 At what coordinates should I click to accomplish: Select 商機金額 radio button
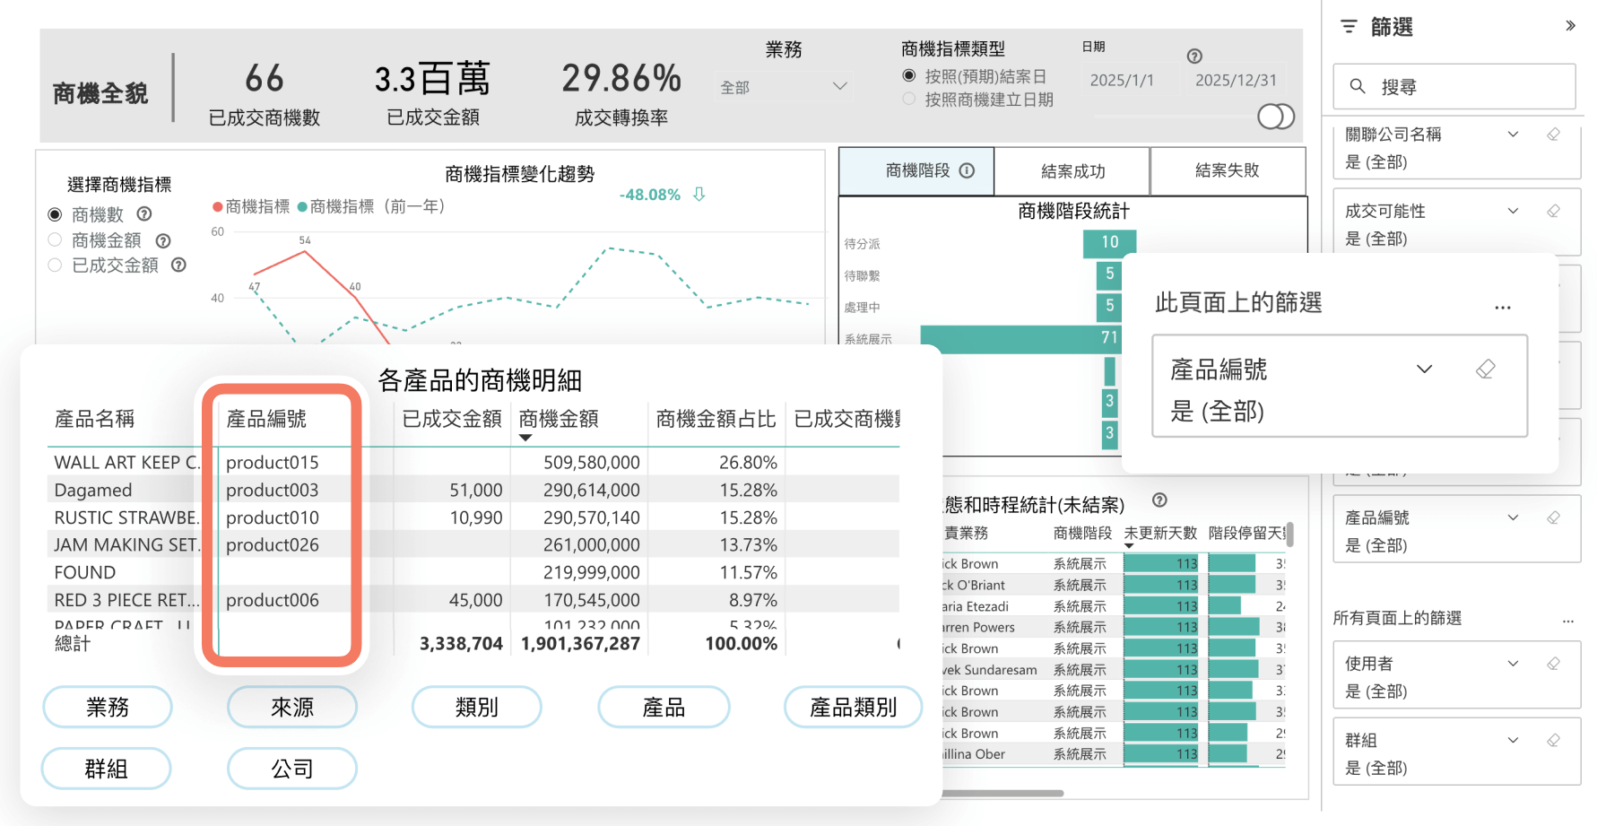(55, 239)
